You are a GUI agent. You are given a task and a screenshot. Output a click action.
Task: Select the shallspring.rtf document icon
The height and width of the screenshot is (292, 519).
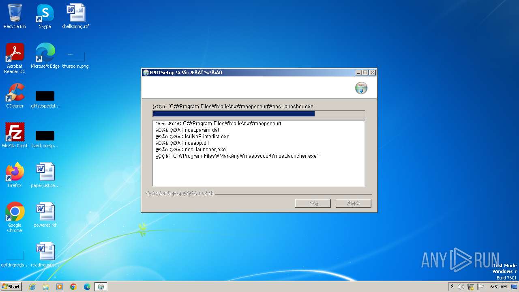click(75, 16)
